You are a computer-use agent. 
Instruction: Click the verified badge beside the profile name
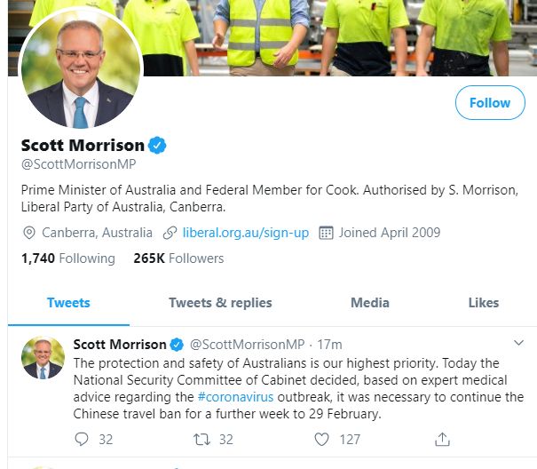(x=157, y=145)
